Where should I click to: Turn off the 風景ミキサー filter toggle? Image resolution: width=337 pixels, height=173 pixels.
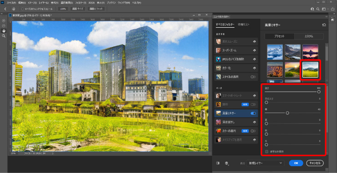[x=253, y=113]
